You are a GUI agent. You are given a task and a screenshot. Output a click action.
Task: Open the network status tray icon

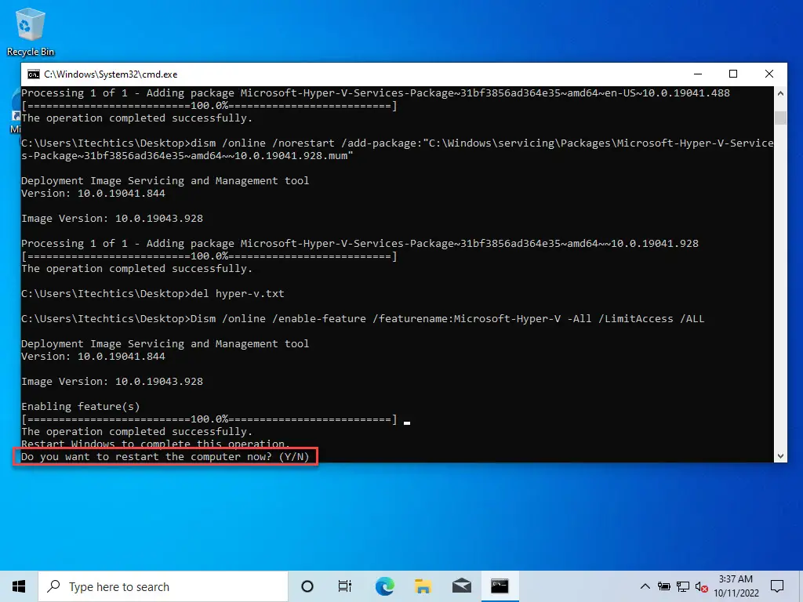tap(683, 586)
